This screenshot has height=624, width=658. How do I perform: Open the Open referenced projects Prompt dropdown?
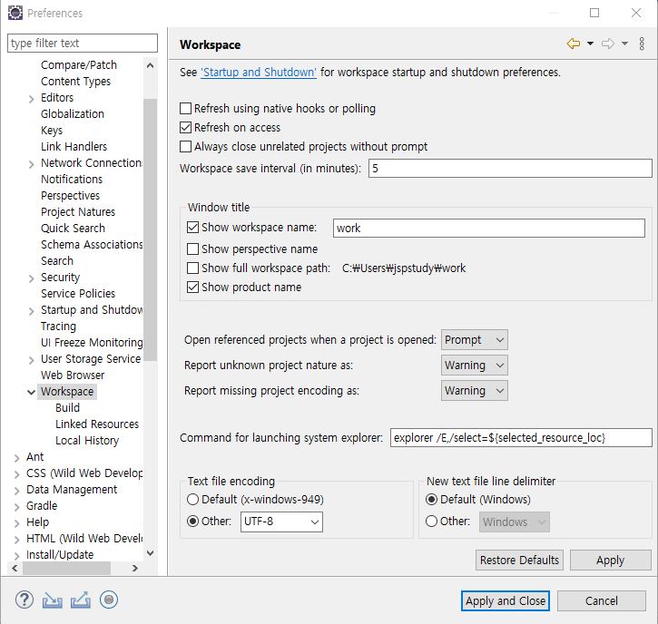pos(474,340)
